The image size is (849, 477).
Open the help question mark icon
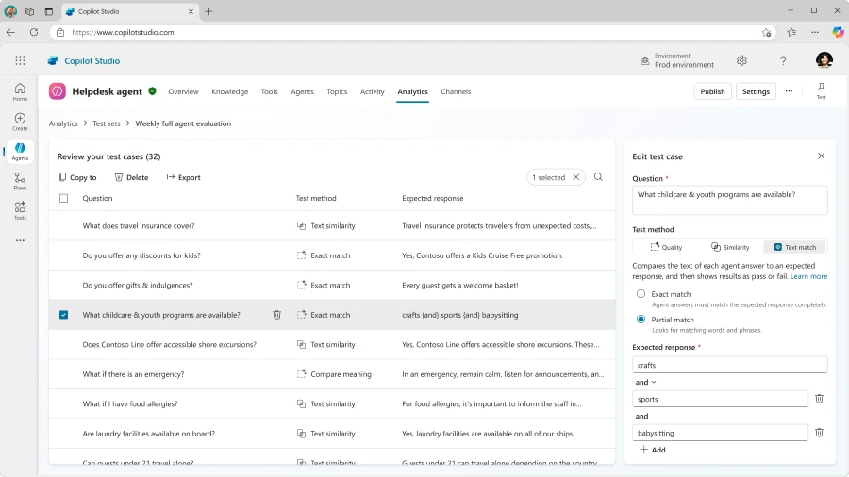coord(783,60)
